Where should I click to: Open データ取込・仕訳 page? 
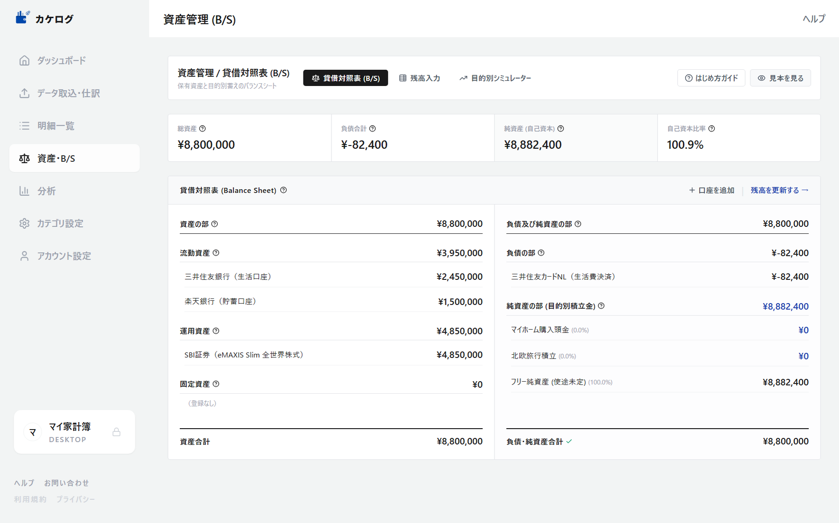pyautogui.click(x=74, y=93)
